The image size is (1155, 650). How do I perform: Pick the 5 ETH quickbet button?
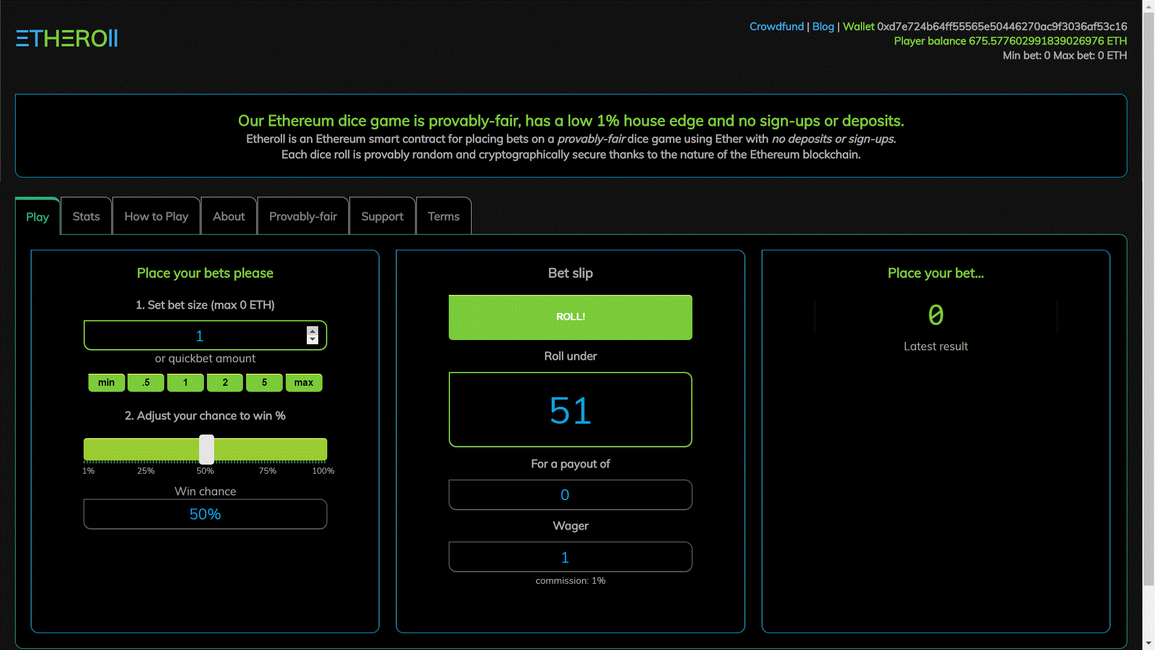pyautogui.click(x=264, y=383)
